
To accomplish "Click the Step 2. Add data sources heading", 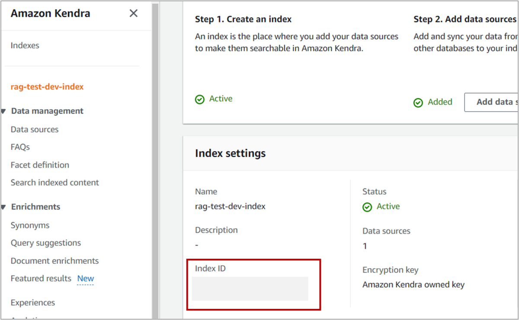I will [465, 19].
